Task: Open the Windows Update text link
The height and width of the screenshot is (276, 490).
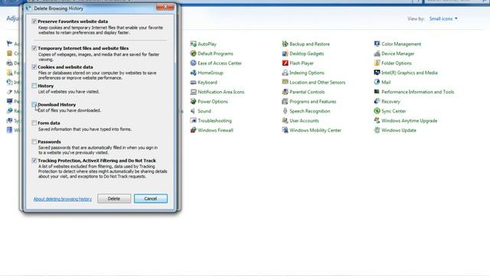Action: coord(399,130)
